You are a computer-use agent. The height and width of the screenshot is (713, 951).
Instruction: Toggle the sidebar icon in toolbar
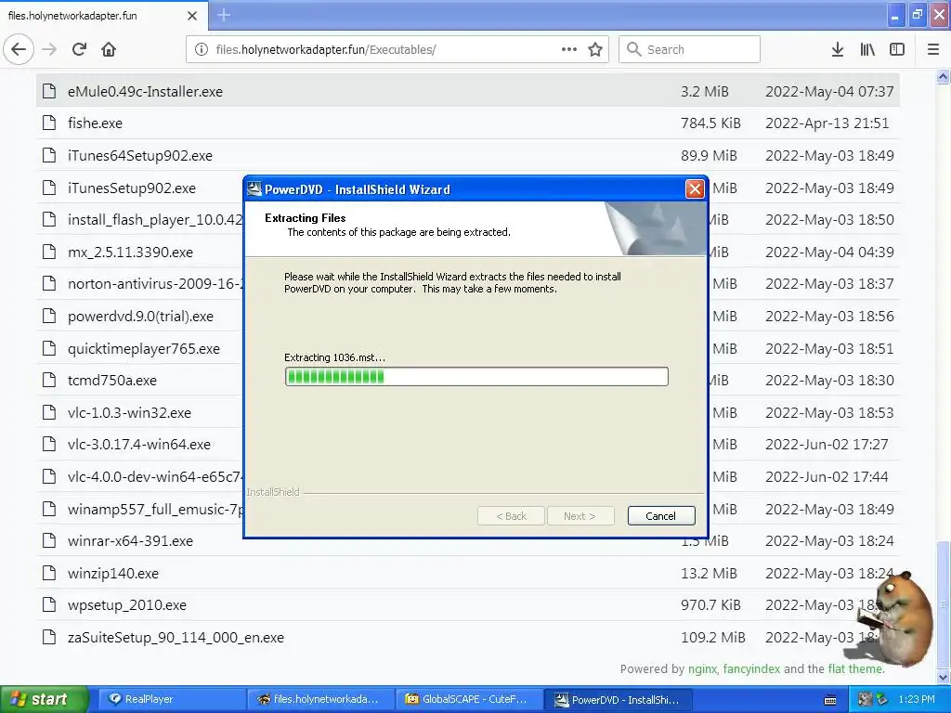[x=897, y=49]
